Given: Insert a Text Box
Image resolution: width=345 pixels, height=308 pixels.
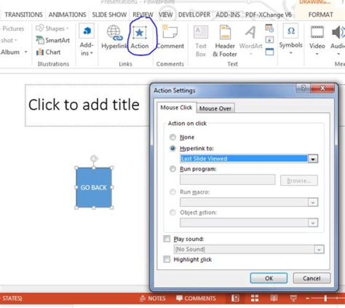Looking at the screenshot, I should 201,41.
